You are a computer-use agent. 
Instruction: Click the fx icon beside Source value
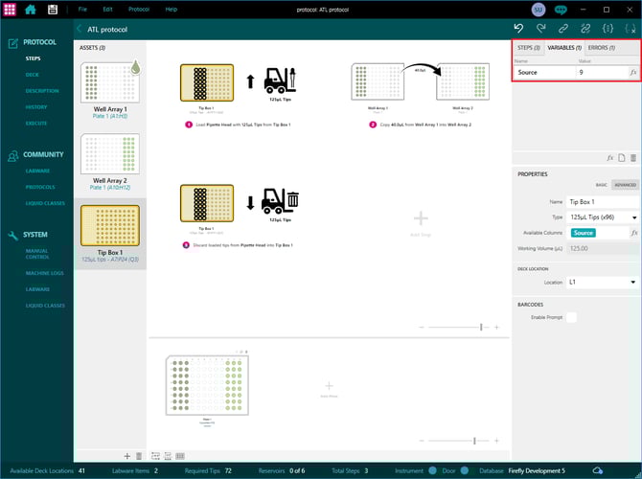tap(632, 72)
